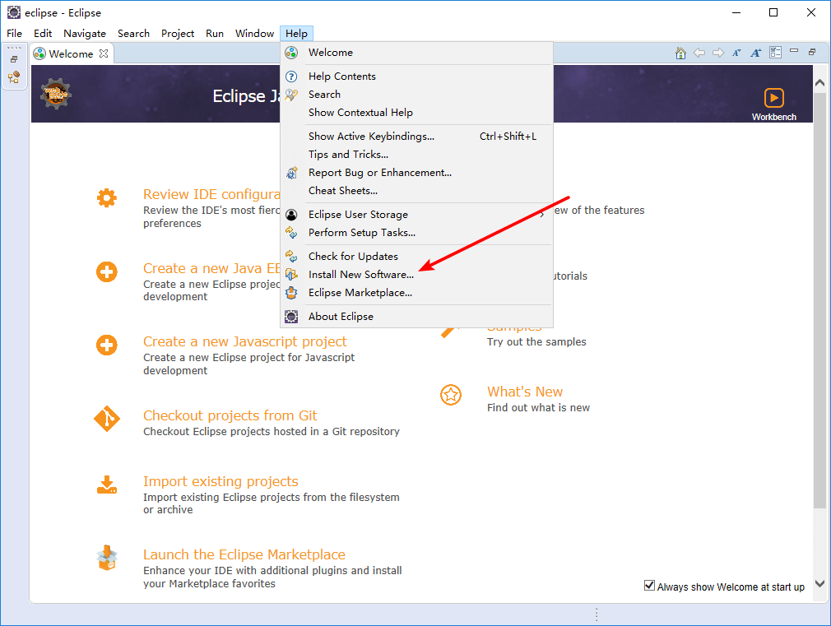Click the plus icon for Java EE project
831x626 pixels.
(x=106, y=272)
